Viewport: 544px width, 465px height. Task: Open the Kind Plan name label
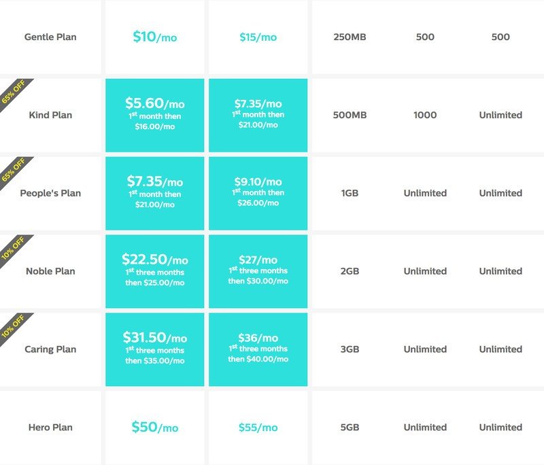50,115
